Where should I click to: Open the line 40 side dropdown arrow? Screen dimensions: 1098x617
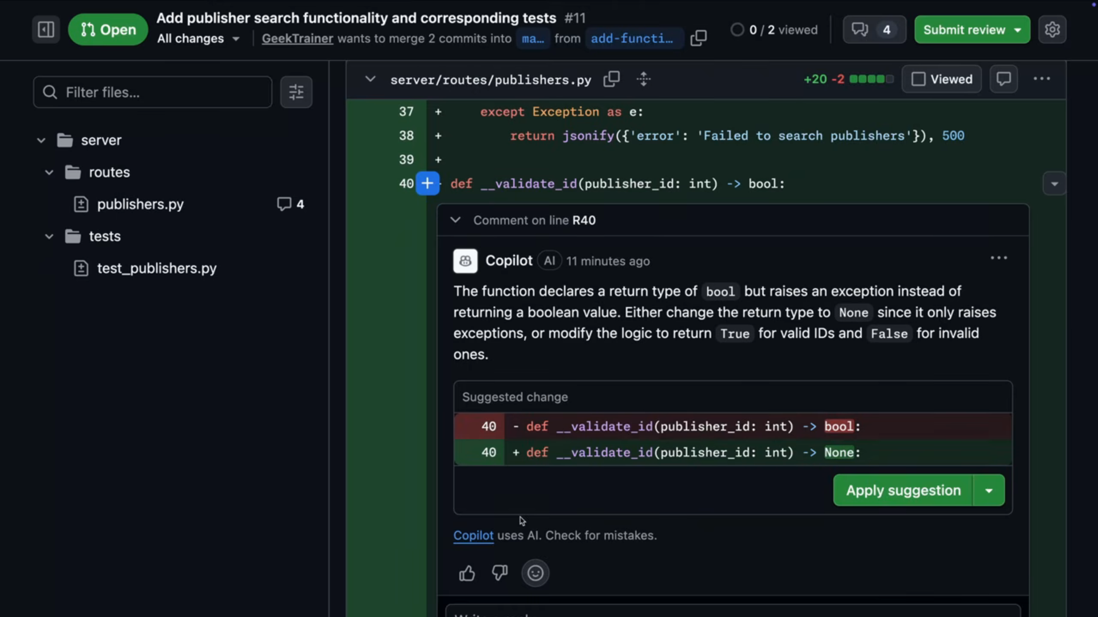click(1054, 184)
